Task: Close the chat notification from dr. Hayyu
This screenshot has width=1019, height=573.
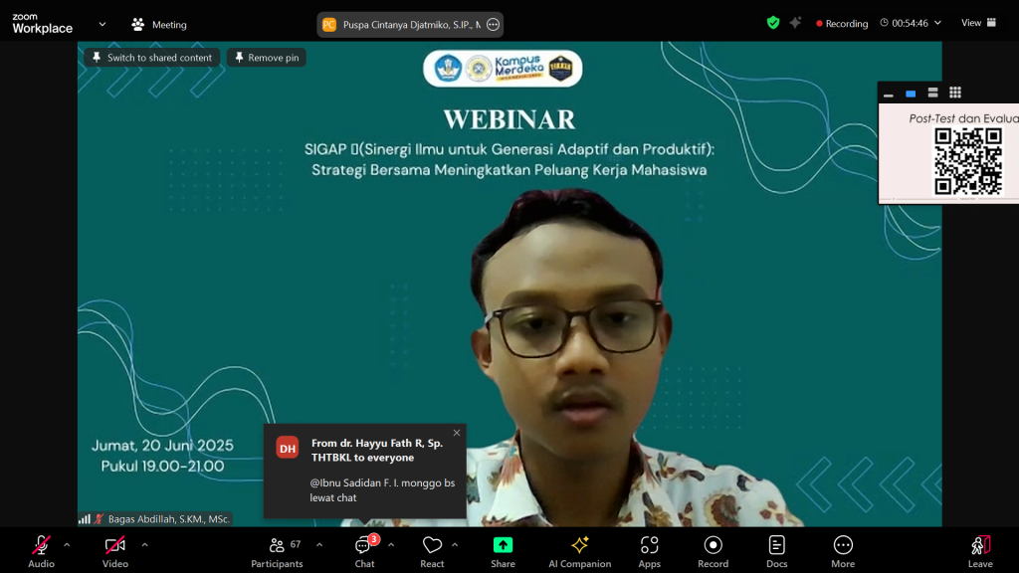Action: [457, 433]
